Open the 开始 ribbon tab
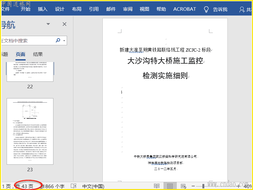 (x=26, y=9)
